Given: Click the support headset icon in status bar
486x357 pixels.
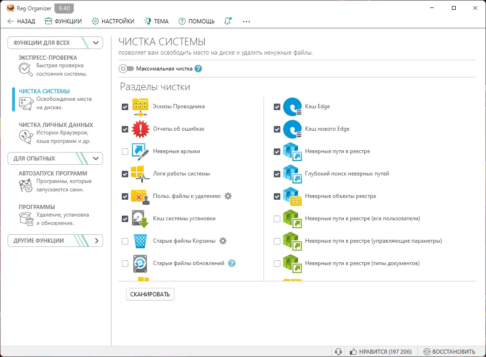Looking at the screenshot, I should (339, 351).
